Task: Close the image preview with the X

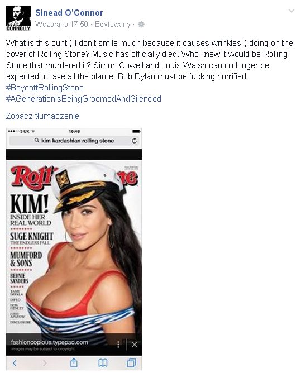Action: point(135,345)
